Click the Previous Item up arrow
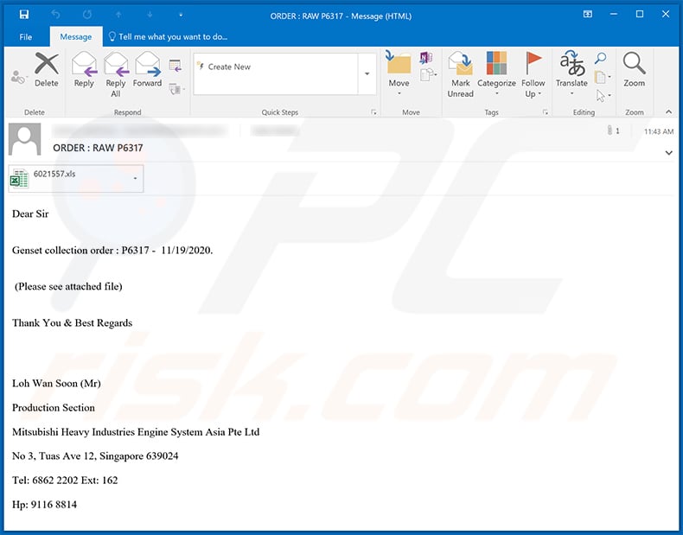Image resolution: width=683 pixels, height=535 pixels. pyautogui.click(x=118, y=15)
